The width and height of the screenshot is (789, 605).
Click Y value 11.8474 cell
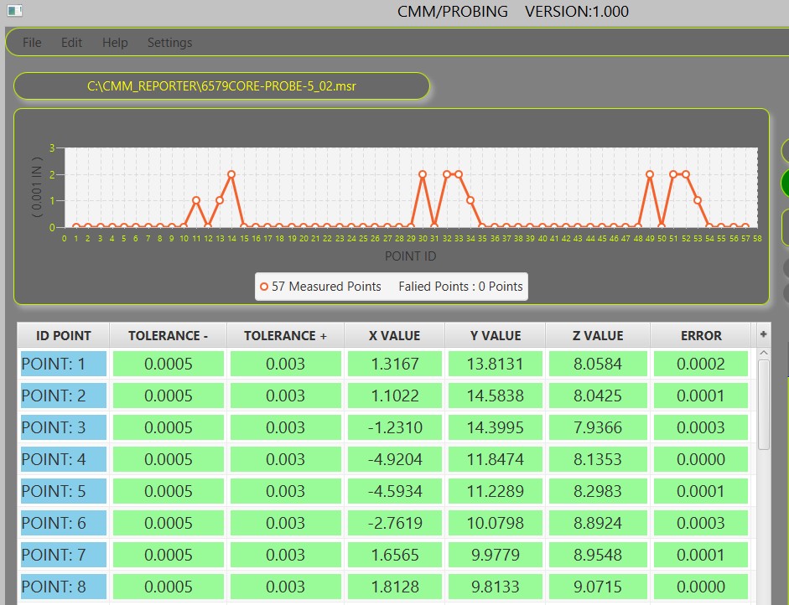[x=496, y=459]
